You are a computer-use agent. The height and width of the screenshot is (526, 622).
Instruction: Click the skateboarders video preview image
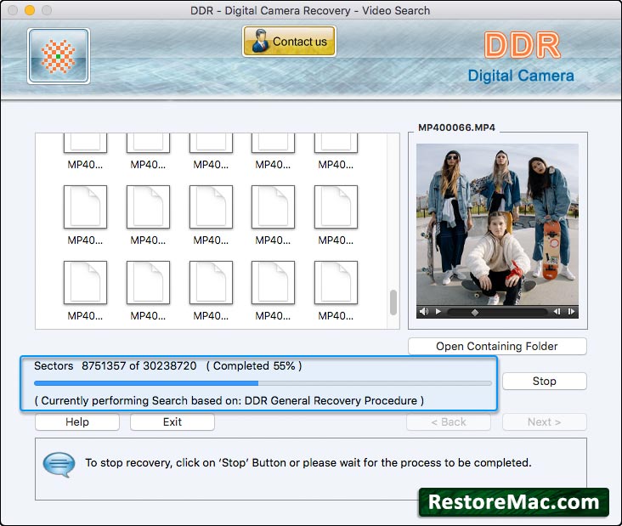pyautogui.click(x=497, y=224)
